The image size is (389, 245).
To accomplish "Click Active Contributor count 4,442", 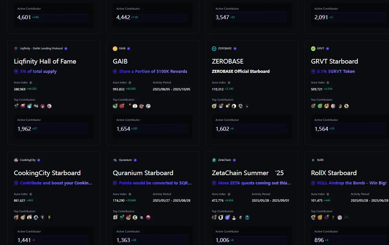I will pyautogui.click(x=123, y=17).
